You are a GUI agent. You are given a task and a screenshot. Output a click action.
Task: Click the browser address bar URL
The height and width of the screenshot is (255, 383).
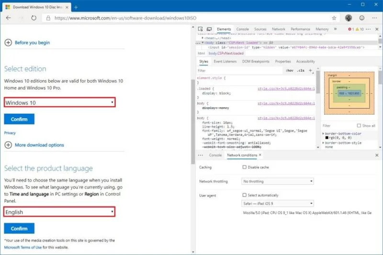125,18
